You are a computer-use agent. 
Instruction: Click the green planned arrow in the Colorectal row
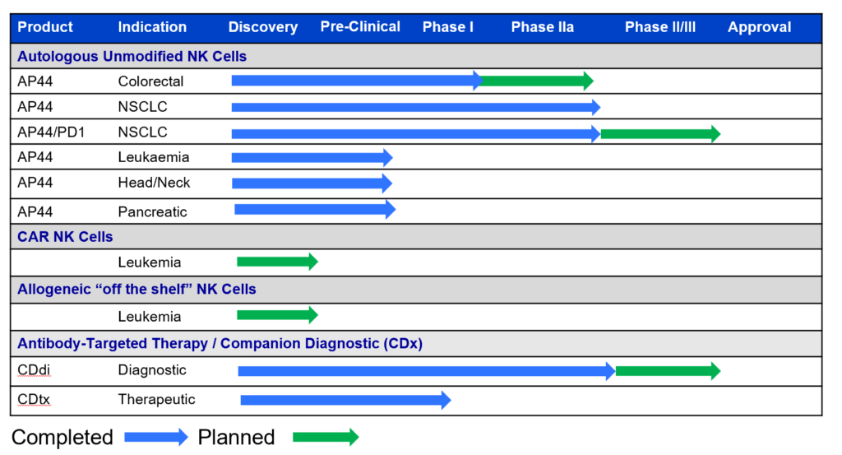[x=536, y=81]
